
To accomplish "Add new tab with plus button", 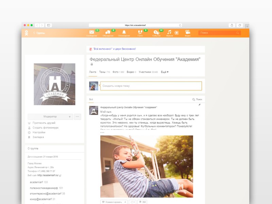I will point(247,27).
